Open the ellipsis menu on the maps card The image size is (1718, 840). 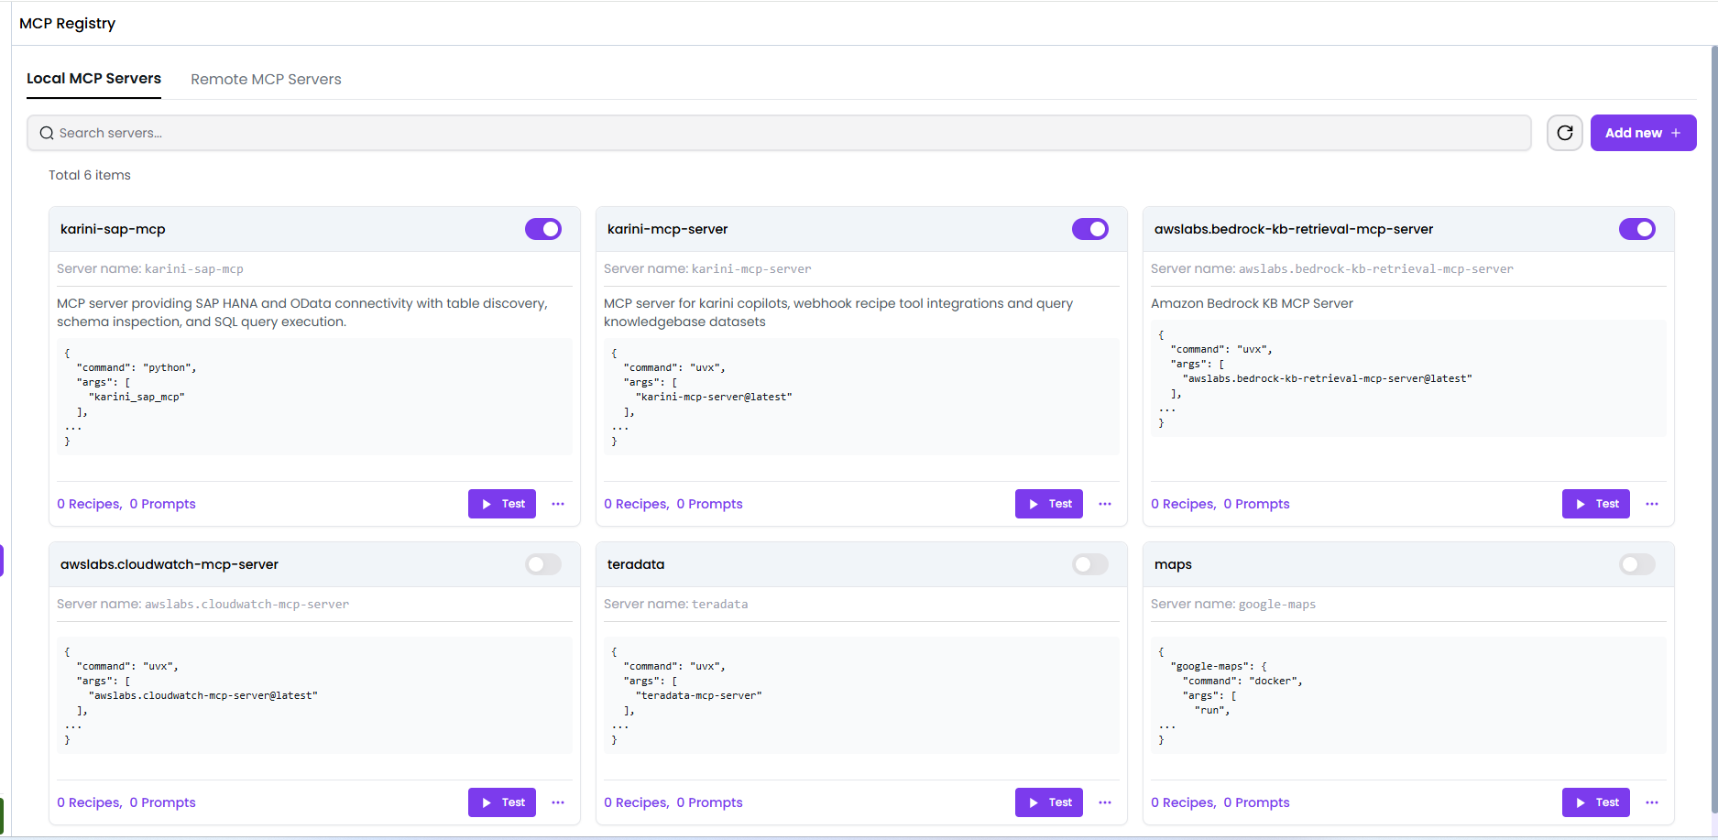1652,802
